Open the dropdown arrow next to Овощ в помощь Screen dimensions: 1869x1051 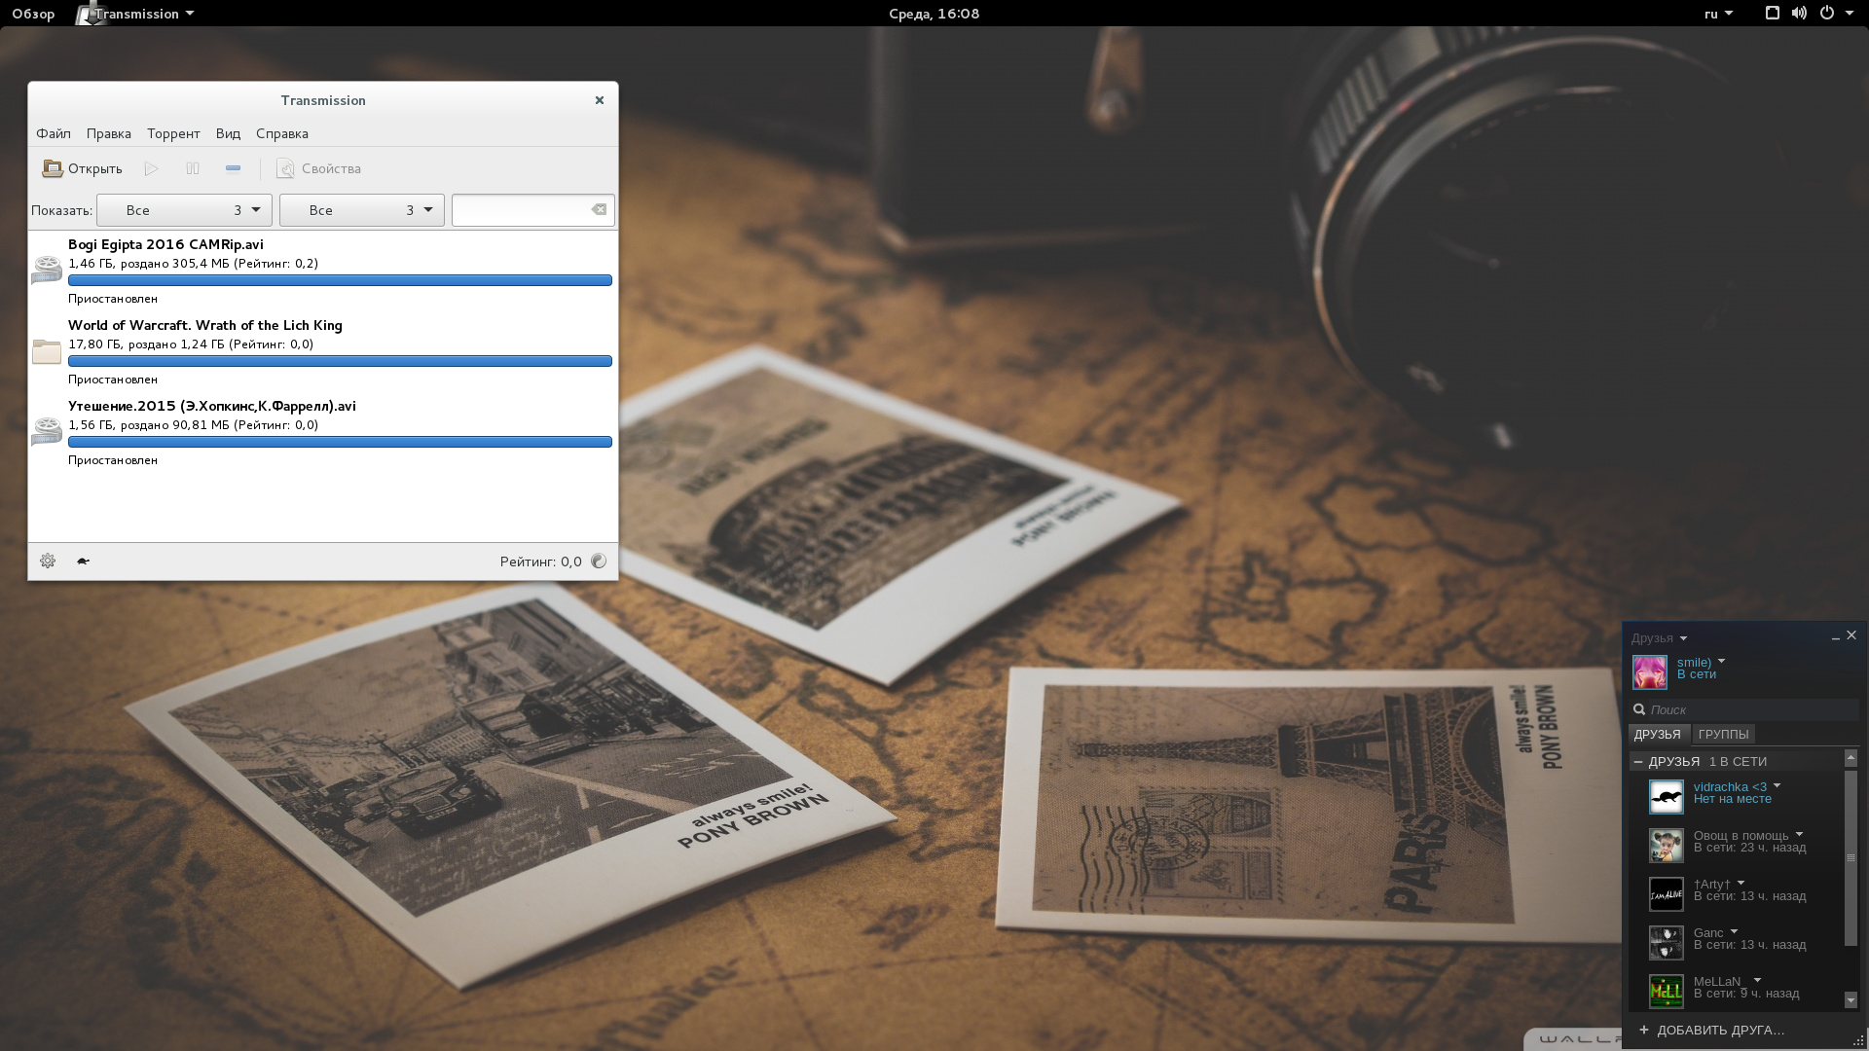point(1799,835)
